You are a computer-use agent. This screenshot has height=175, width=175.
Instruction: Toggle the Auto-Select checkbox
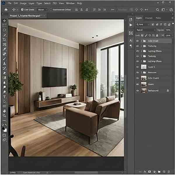22,10
